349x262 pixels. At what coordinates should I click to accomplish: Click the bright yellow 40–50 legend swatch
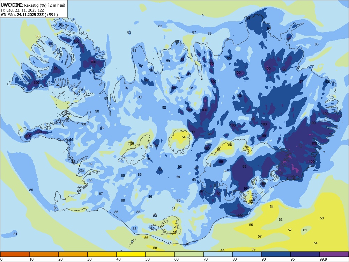(131, 254)
